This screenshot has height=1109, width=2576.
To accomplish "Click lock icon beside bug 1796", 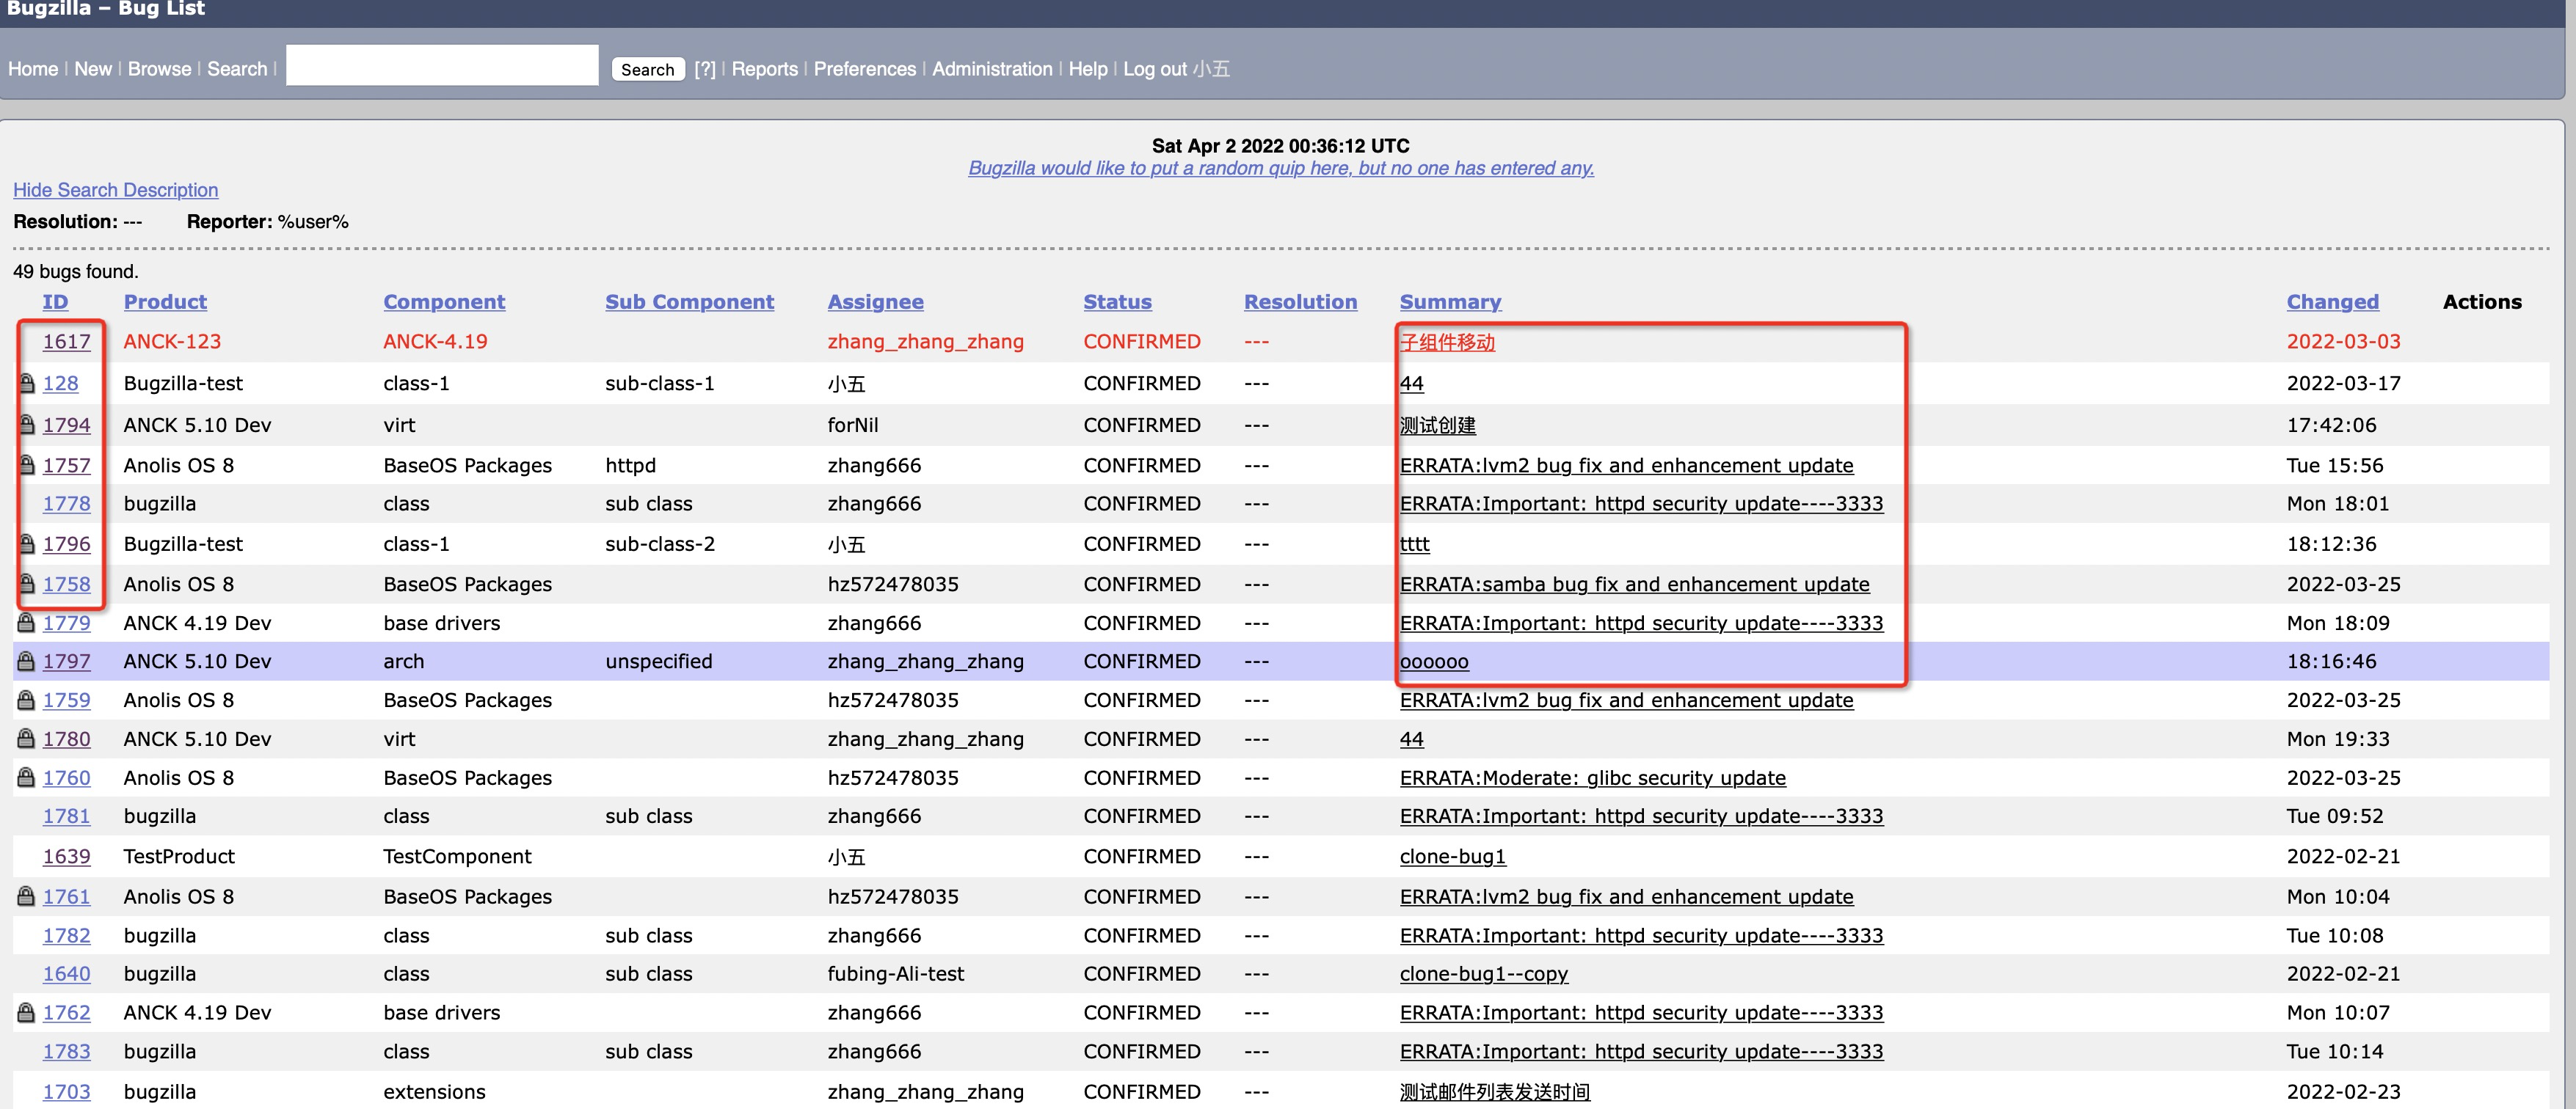I will 27,543.
